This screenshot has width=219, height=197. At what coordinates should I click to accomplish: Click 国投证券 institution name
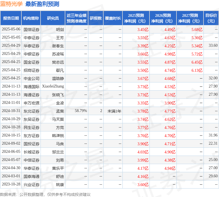tap(32, 144)
